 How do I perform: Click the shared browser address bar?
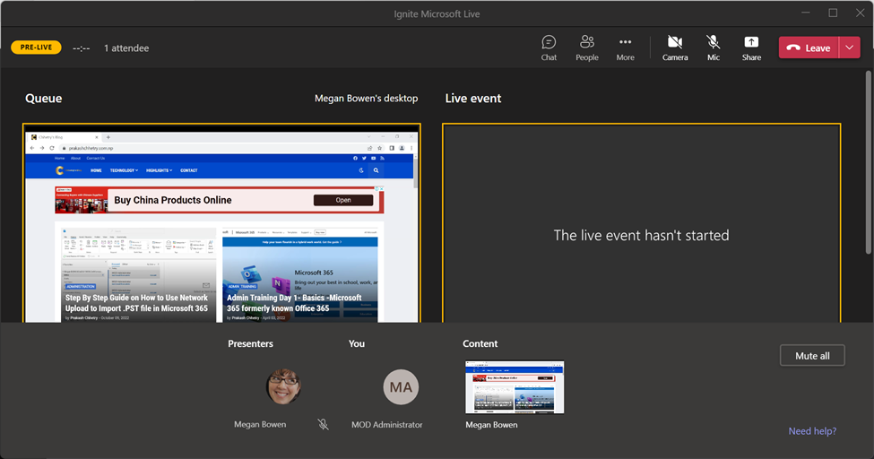click(212, 148)
